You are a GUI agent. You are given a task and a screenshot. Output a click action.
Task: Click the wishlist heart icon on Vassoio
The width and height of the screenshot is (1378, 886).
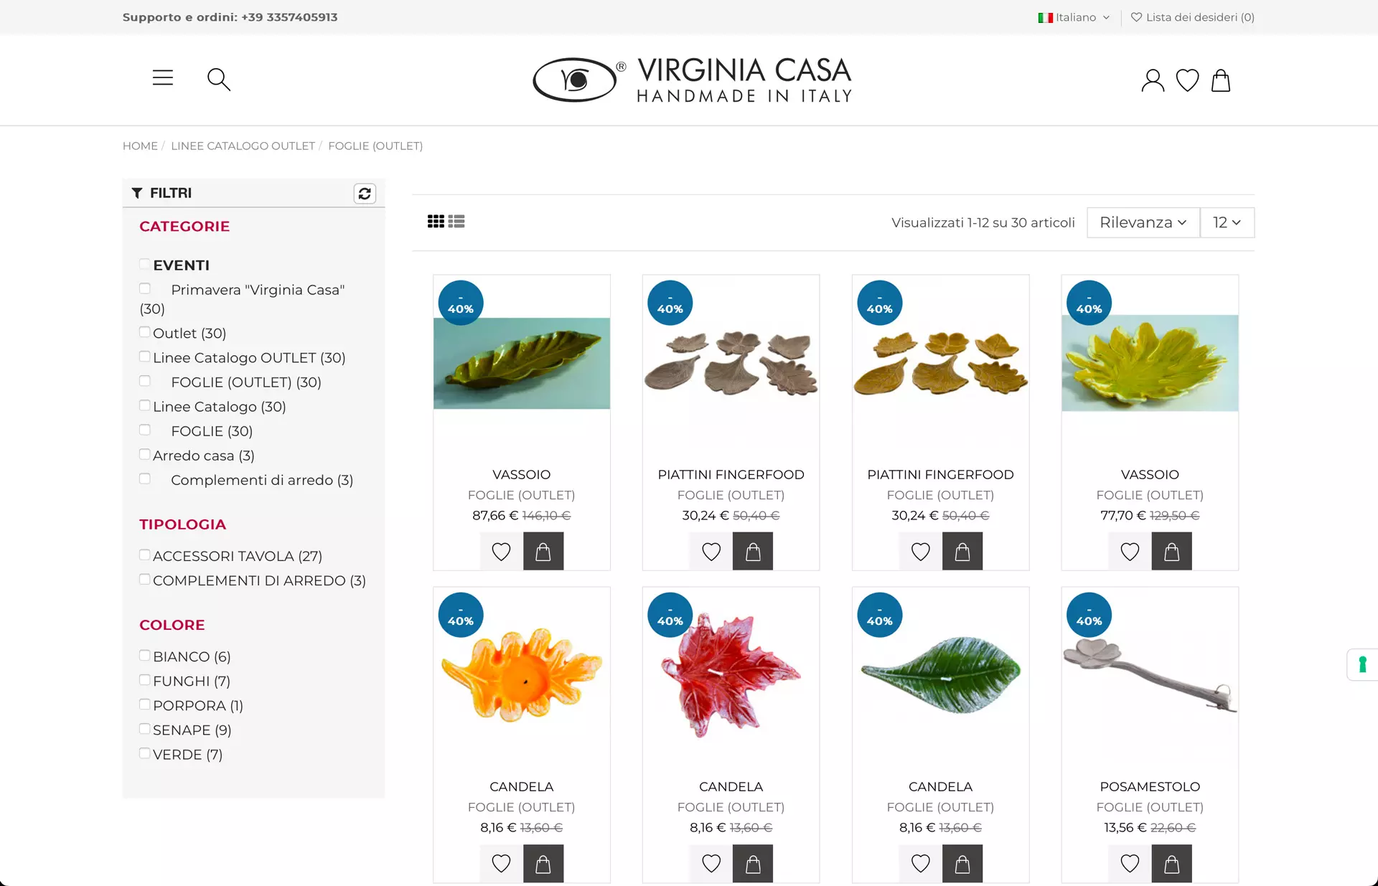(500, 550)
